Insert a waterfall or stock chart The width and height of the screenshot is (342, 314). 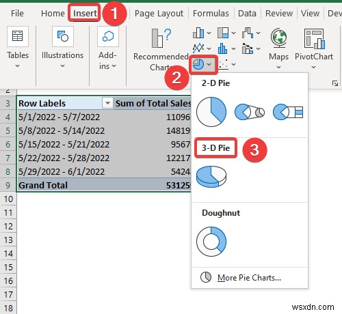point(248,33)
